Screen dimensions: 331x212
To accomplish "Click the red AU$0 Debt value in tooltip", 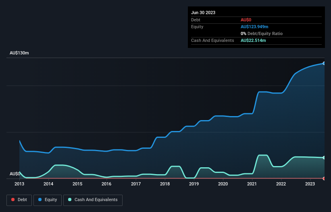I will point(246,20).
